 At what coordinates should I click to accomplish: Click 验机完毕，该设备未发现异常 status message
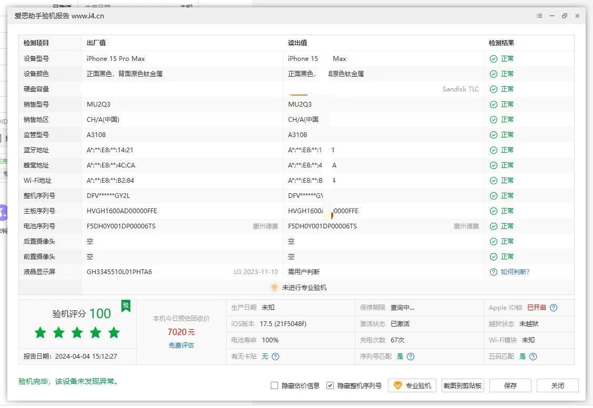(x=69, y=381)
